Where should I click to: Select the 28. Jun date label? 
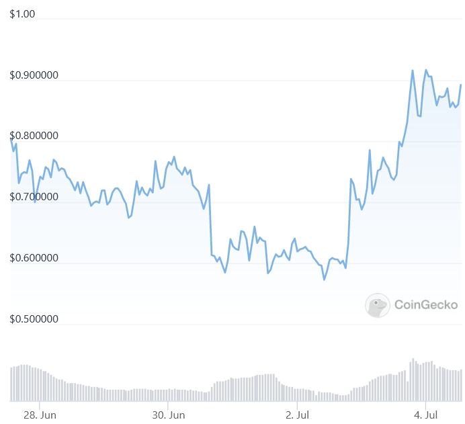pos(40,415)
